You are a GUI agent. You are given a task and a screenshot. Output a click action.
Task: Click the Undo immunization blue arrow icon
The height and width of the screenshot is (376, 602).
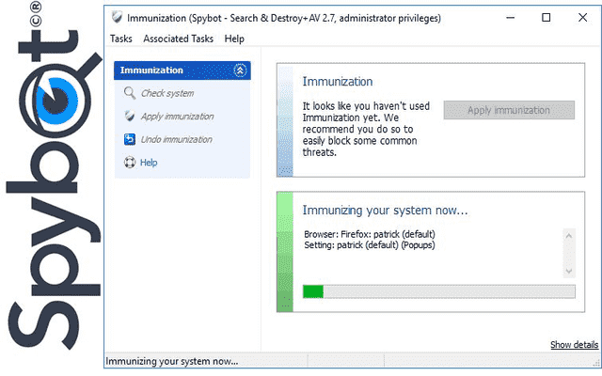point(130,139)
